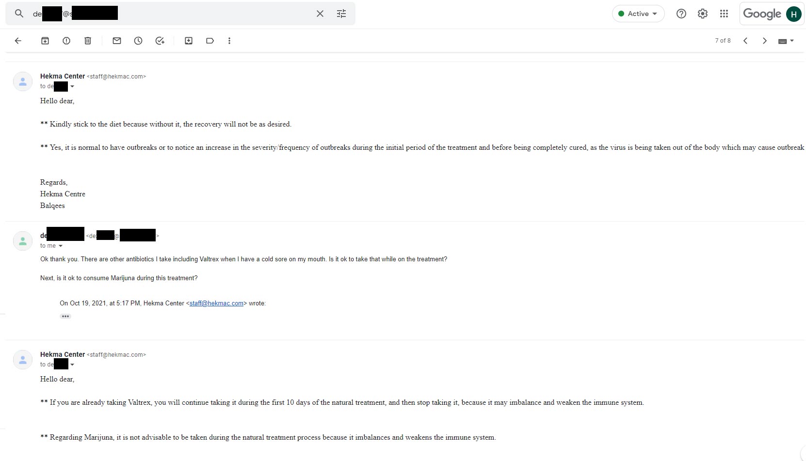Report conversation as spam
The height and width of the screenshot is (461, 806).
click(x=66, y=41)
